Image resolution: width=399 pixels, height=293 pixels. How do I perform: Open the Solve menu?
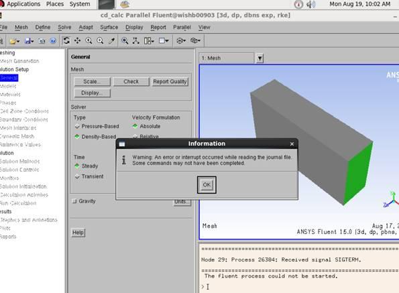(x=64, y=27)
